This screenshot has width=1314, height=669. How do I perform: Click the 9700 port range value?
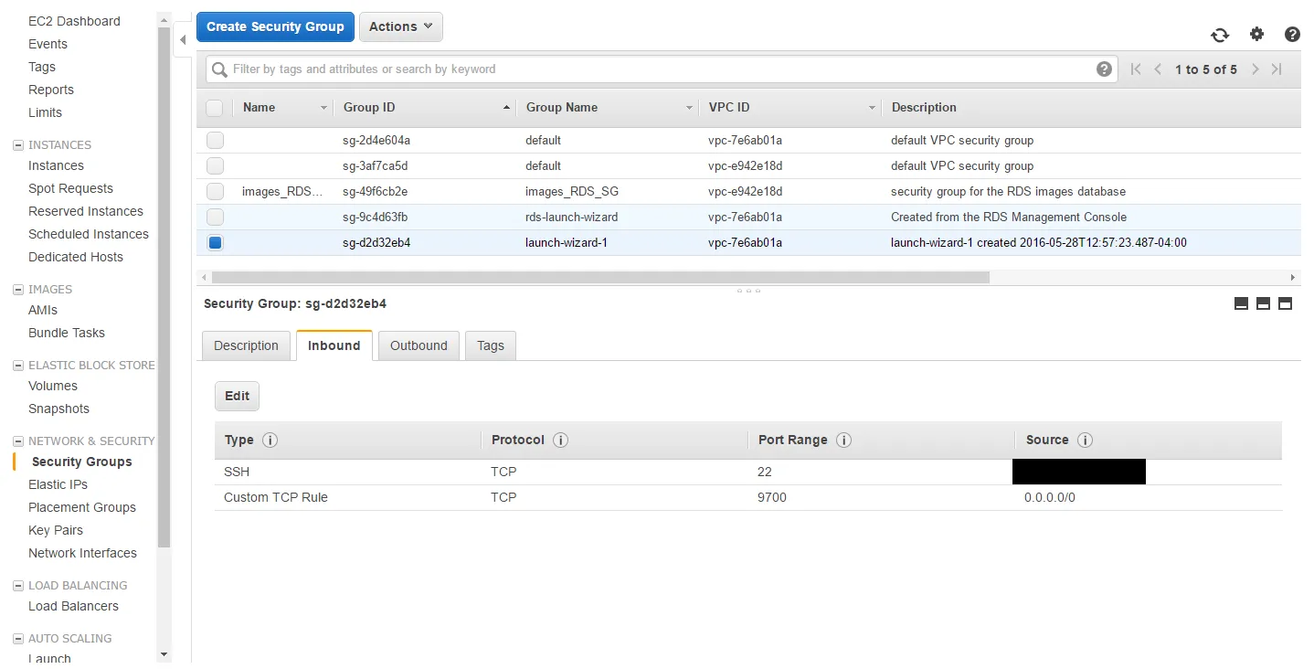tap(772, 497)
